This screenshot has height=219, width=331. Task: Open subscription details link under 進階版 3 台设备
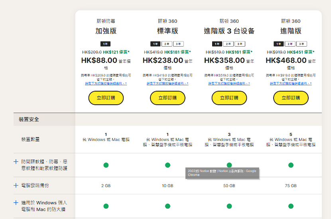tap(229, 84)
